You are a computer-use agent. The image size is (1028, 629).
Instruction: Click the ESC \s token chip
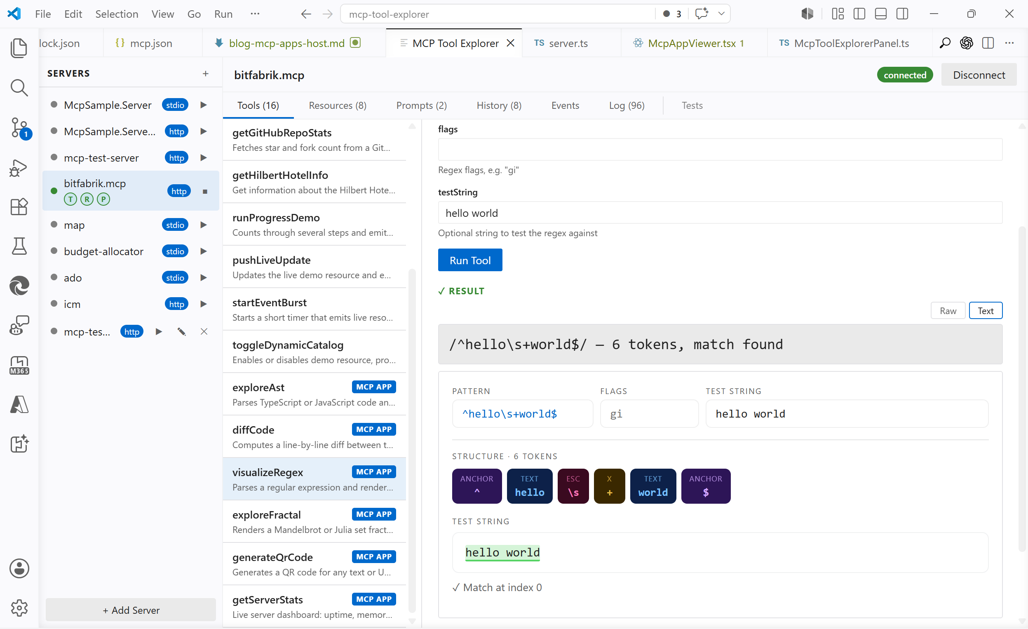[573, 486]
